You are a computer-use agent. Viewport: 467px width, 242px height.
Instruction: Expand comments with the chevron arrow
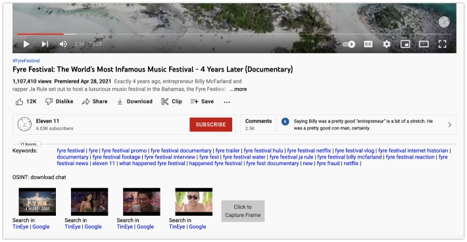(x=450, y=125)
